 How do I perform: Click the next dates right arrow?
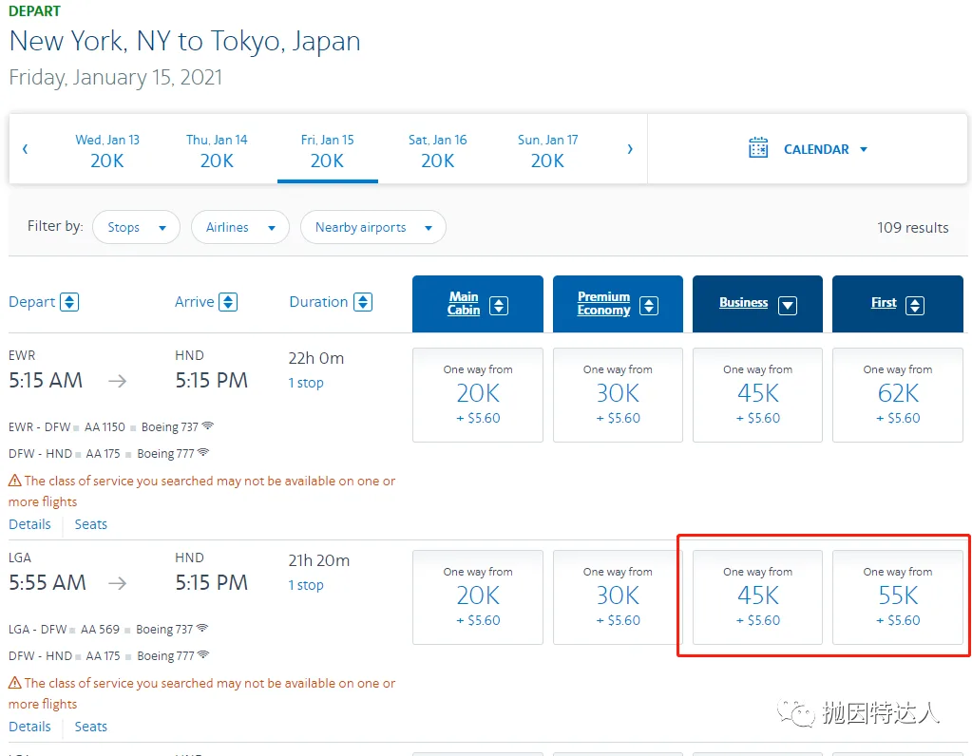pos(629,149)
